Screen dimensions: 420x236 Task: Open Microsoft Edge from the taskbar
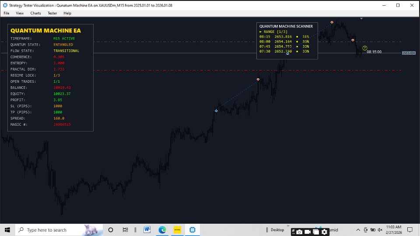point(162,230)
